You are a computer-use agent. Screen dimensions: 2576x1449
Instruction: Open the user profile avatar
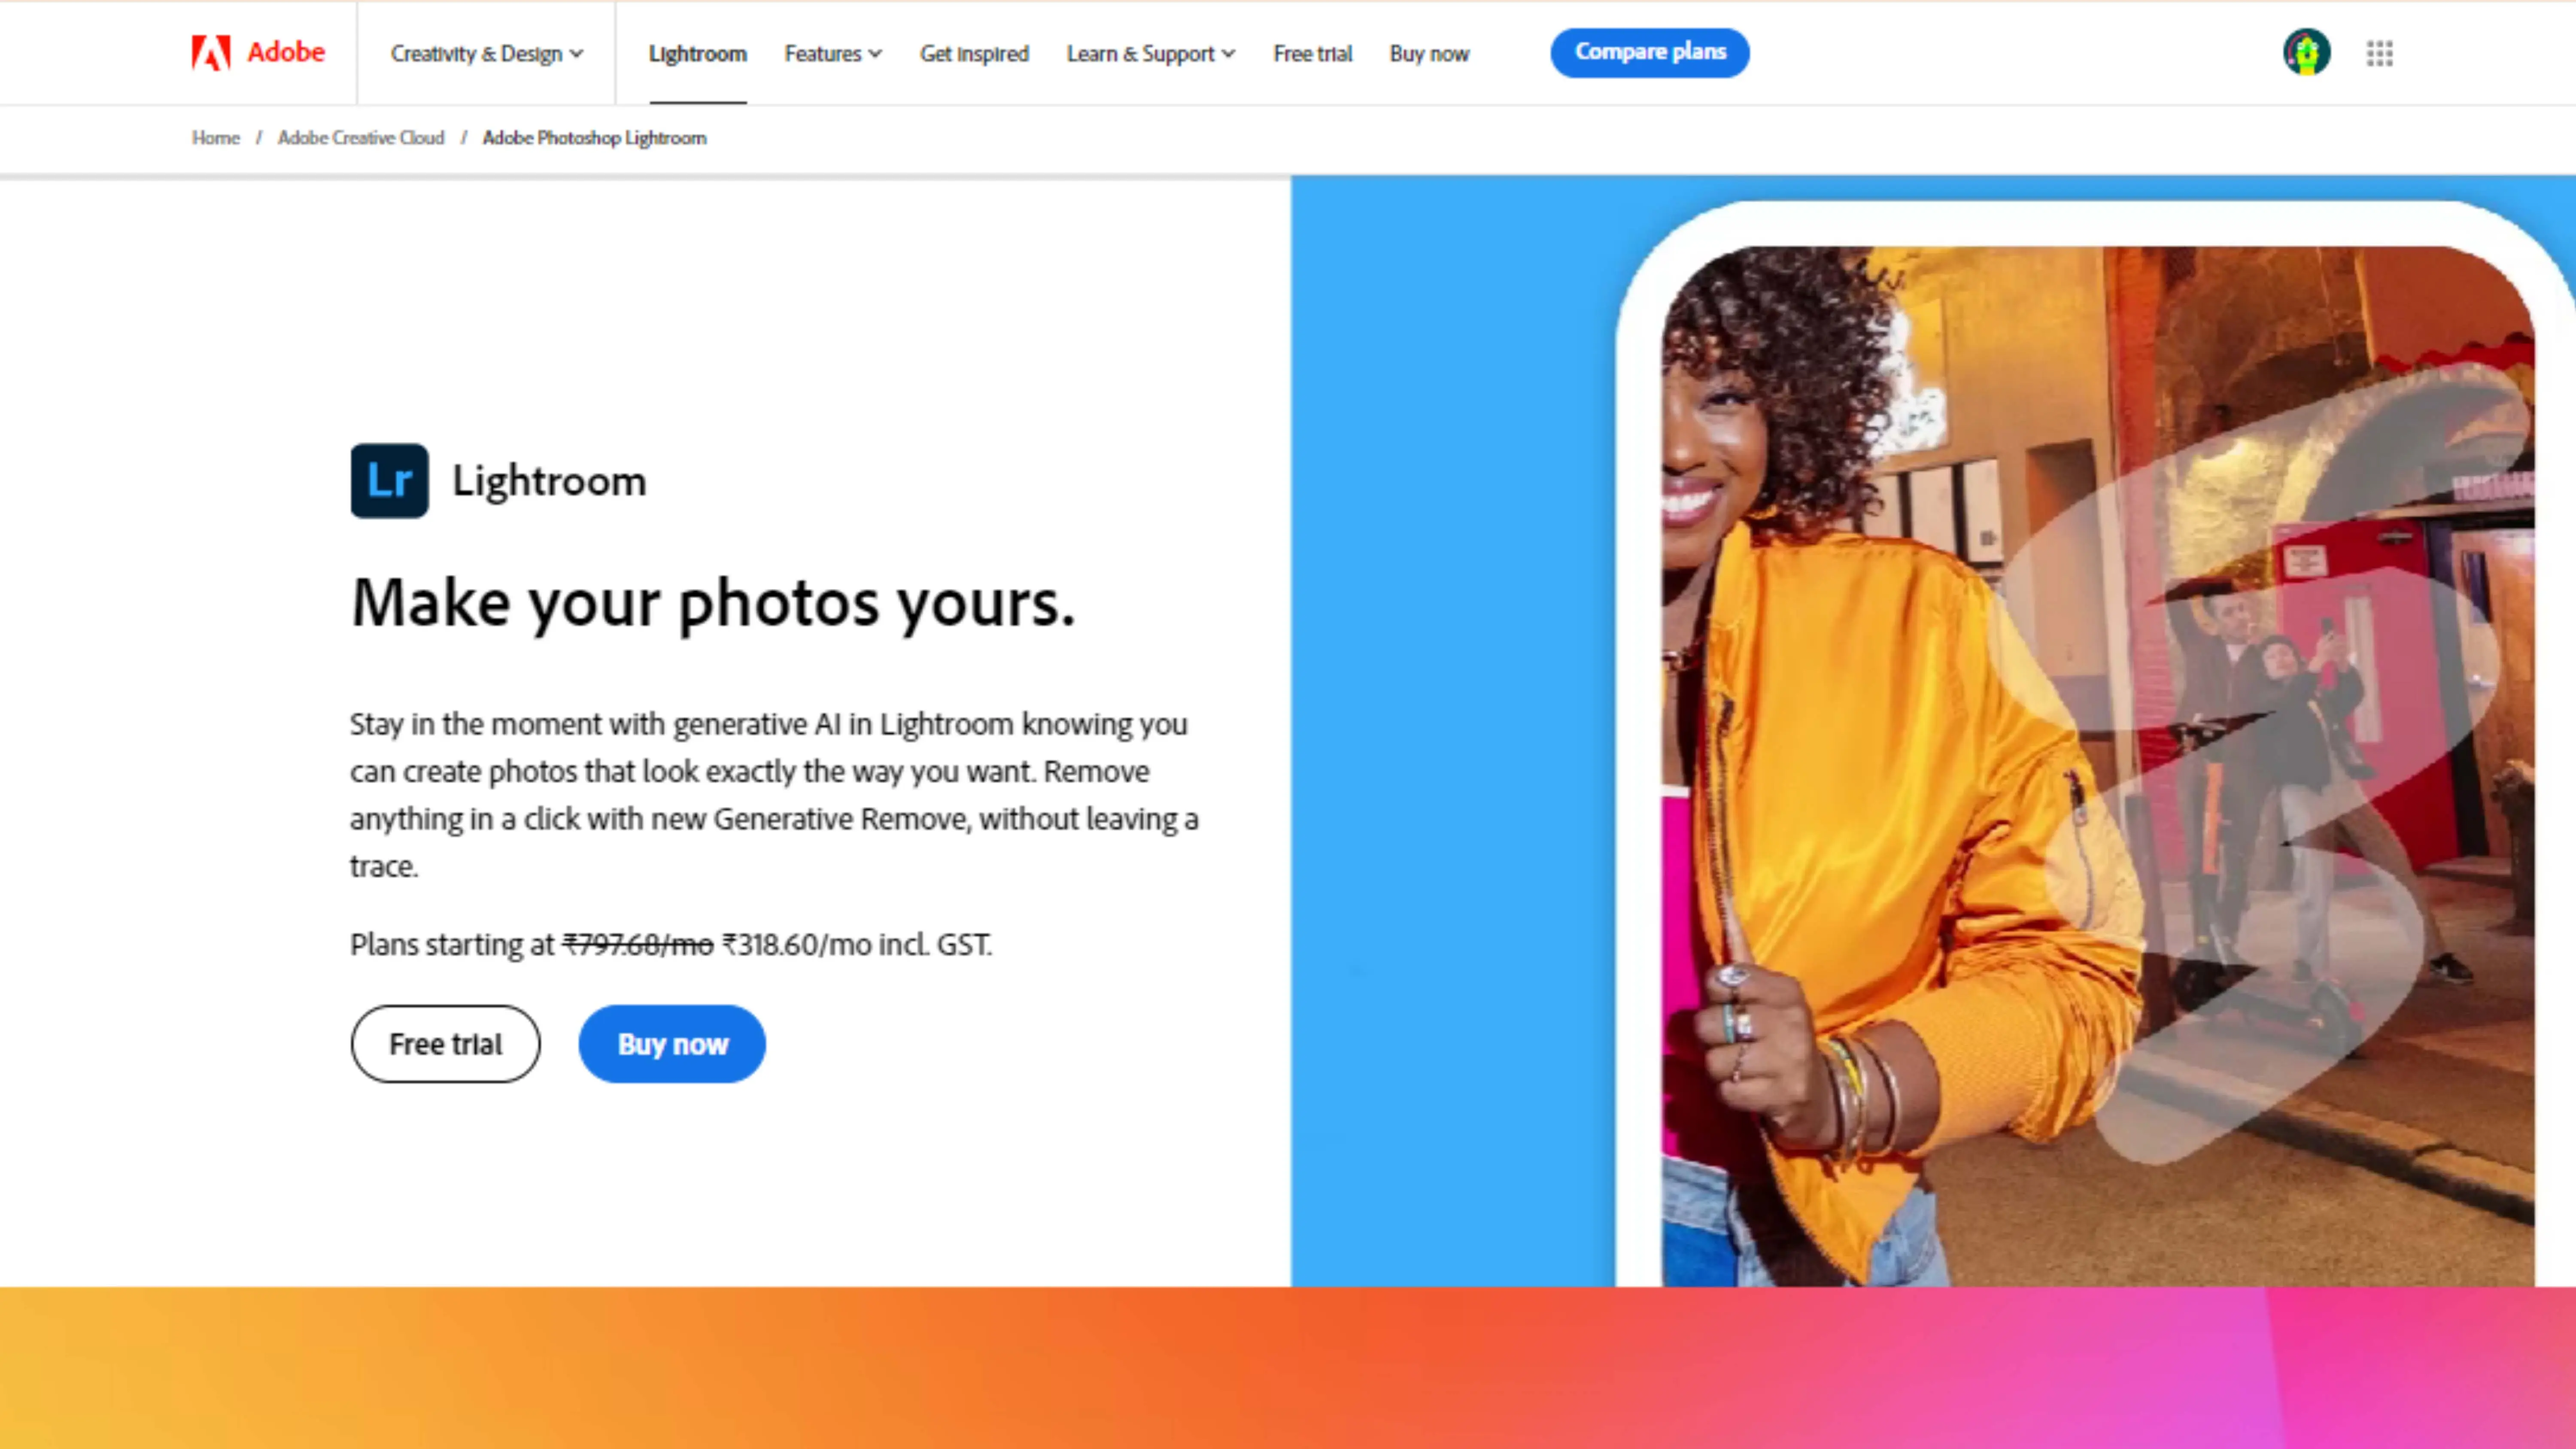coord(2307,52)
